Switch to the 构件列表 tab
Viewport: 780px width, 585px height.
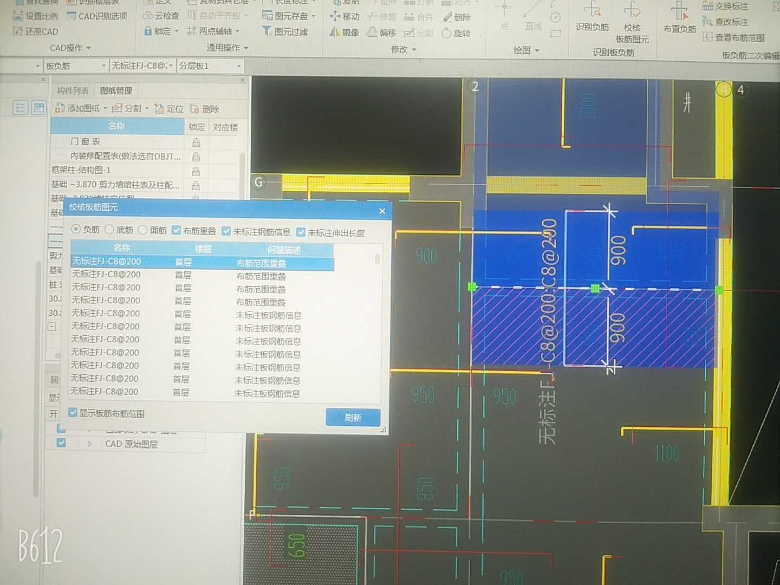click(73, 90)
